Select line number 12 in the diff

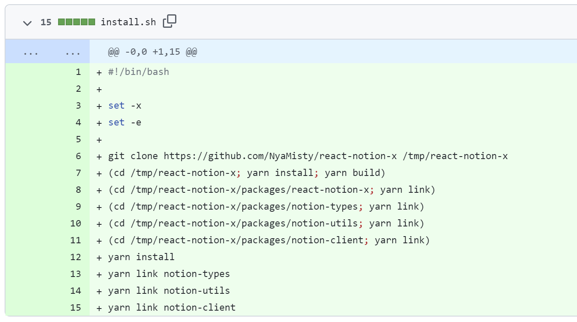tap(75, 257)
